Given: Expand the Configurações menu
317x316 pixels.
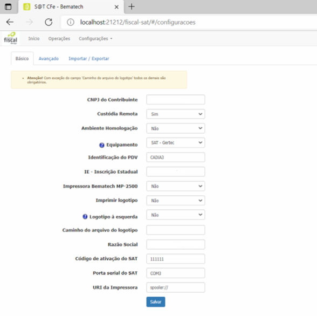Looking at the screenshot, I should point(95,39).
